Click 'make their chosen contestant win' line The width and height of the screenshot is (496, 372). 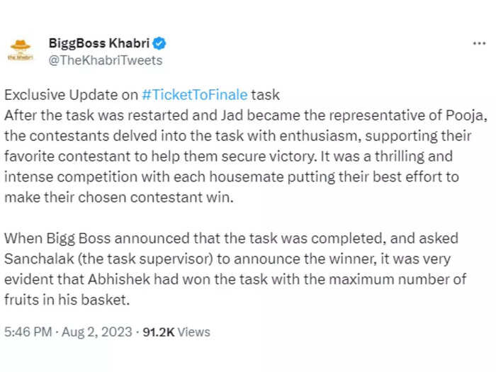pyautogui.click(x=119, y=197)
